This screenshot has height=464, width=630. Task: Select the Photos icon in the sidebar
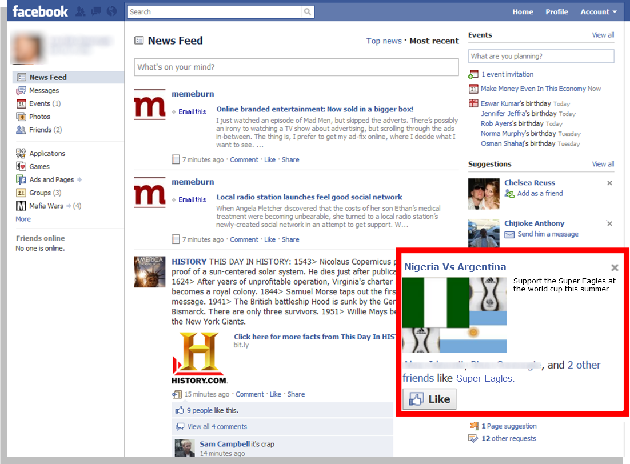tap(21, 117)
